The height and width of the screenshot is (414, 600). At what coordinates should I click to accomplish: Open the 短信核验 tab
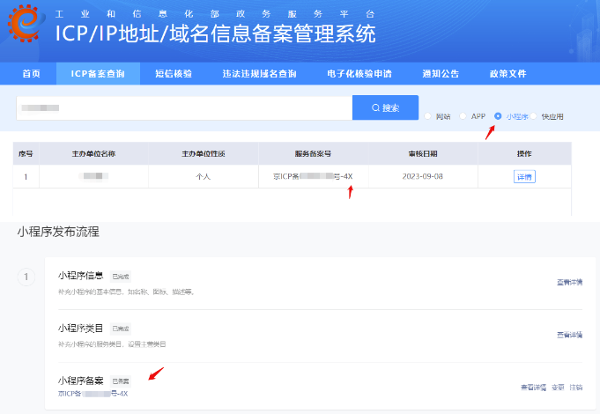[173, 74]
